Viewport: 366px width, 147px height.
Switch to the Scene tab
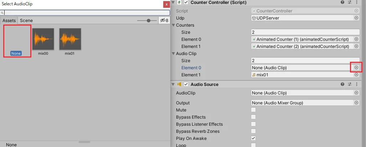point(26,21)
